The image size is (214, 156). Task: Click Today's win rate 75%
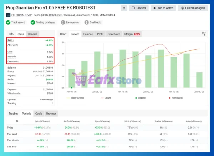(x=129, y=127)
